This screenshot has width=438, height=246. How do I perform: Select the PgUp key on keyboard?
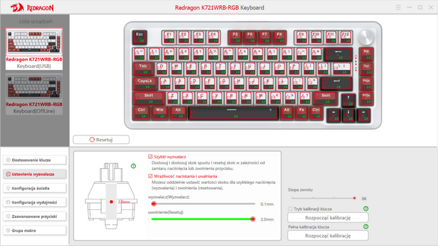[x=366, y=83]
